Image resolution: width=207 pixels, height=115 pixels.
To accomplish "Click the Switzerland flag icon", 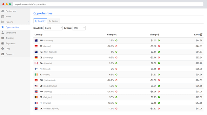I will pyautogui.click(x=36, y=80).
